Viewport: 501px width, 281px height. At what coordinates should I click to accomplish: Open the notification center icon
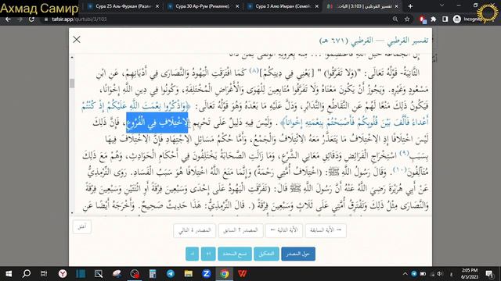tap(489, 274)
